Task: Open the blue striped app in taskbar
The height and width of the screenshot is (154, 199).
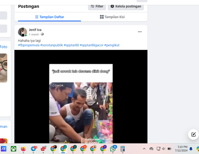Action: click(4, 149)
